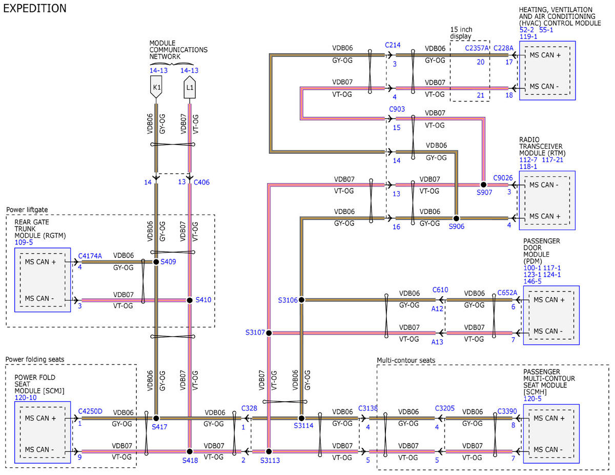Click the L1 off-page connector symbol
Image resolution: width=615 pixels, height=475 pixels.
[190, 87]
